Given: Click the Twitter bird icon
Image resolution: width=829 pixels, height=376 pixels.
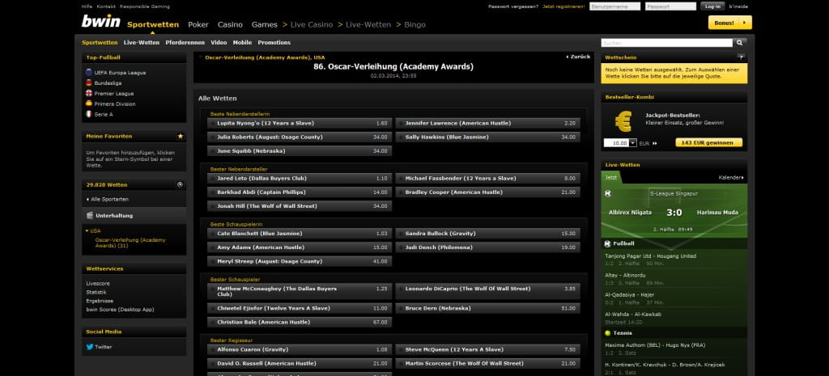Looking at the screenshot, I should point(89,347).
